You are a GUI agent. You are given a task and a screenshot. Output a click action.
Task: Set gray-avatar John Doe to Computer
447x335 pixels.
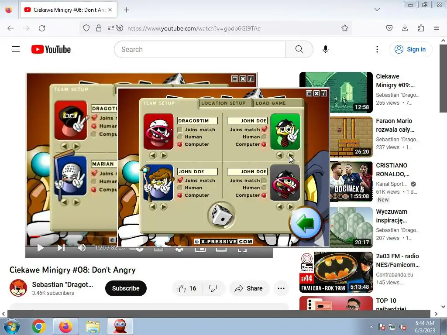click(264, 195)
